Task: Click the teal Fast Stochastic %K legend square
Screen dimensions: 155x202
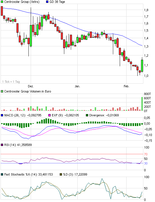Action: [x=2, y=175]
